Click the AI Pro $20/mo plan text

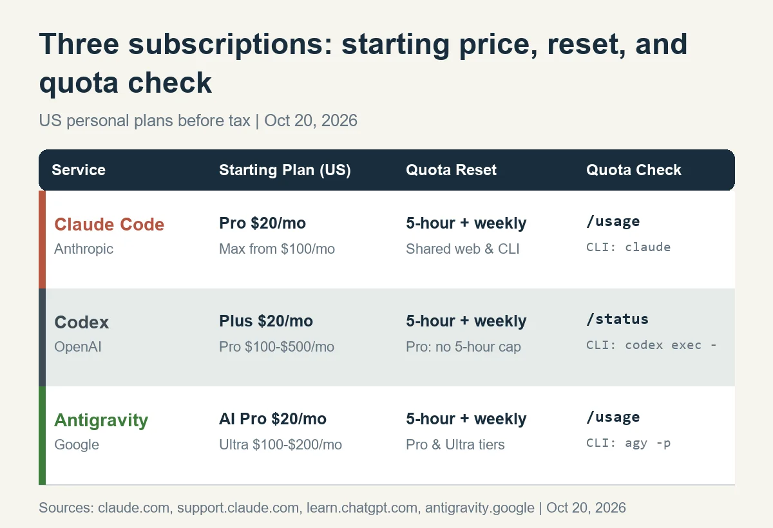click(x=272, y=419)
